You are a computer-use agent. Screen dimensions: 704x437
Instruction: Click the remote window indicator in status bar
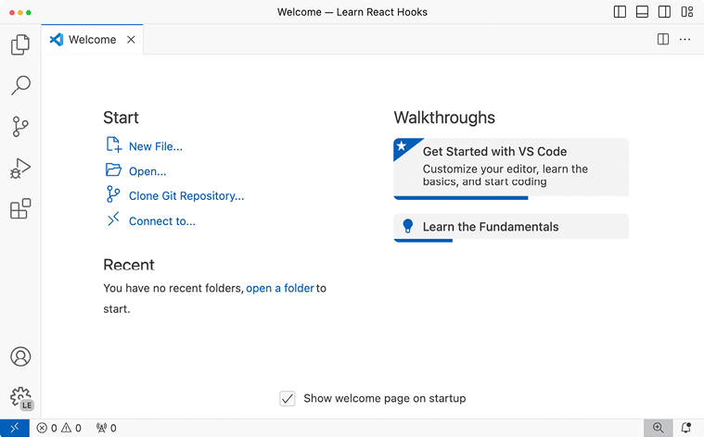[14, 428]
